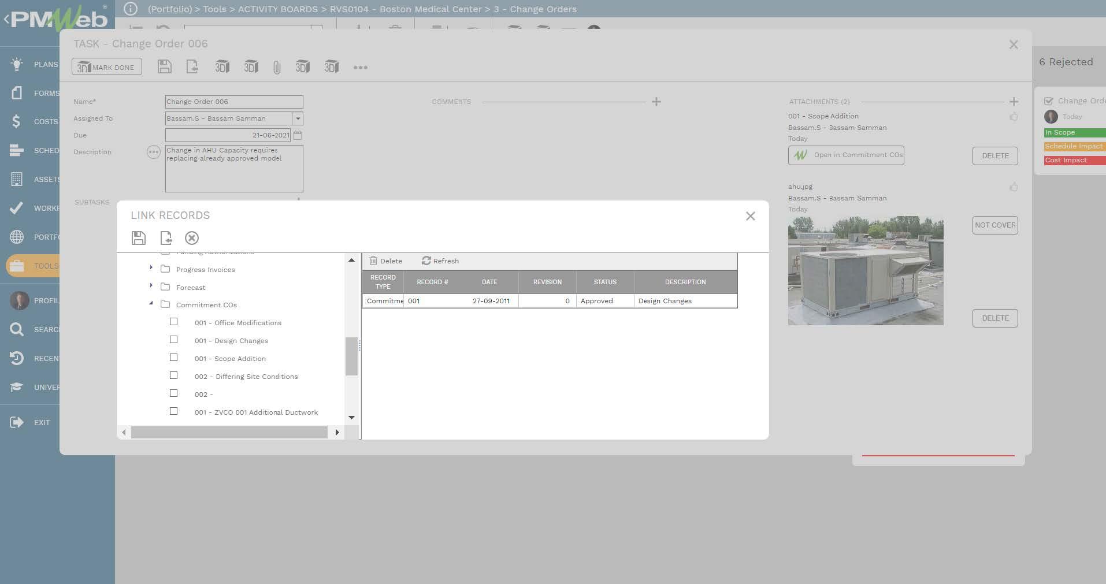This screenshot has width=1106, height=584.
Task: Open the more options ellipsis in task toolbar
Action: tap(360, 68)
